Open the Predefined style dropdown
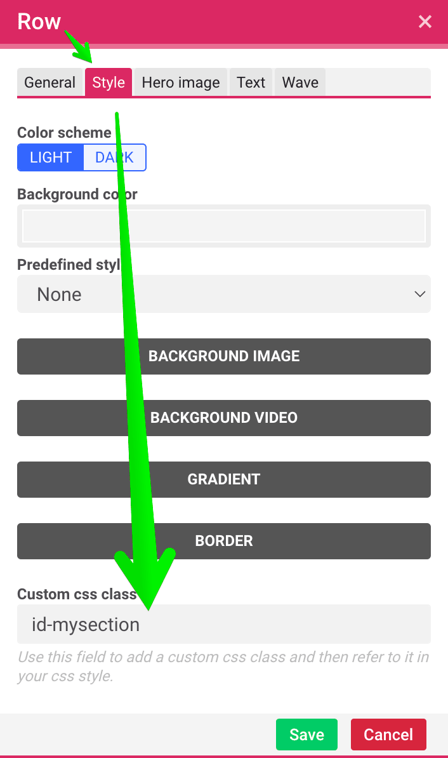The image size is (448, 758). [x=224, y=294]
